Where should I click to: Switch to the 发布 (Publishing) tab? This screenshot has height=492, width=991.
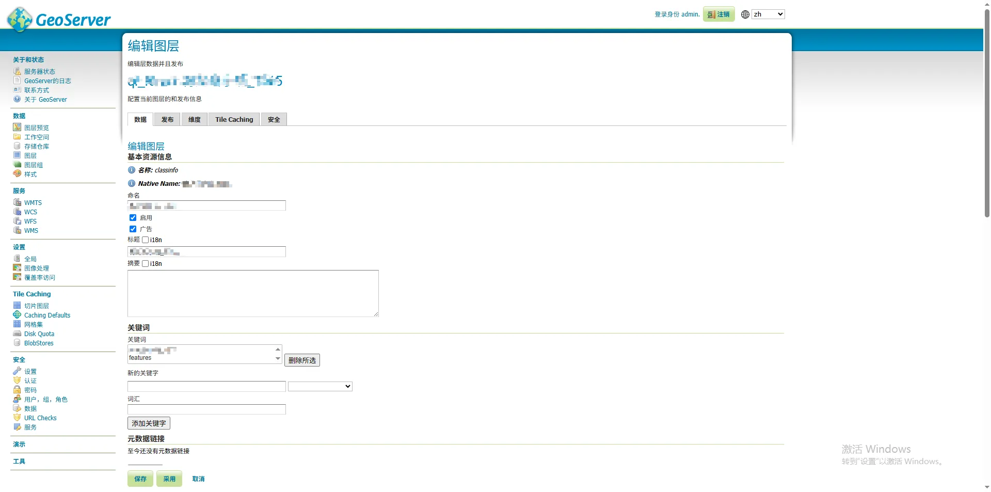pos(167,119)
